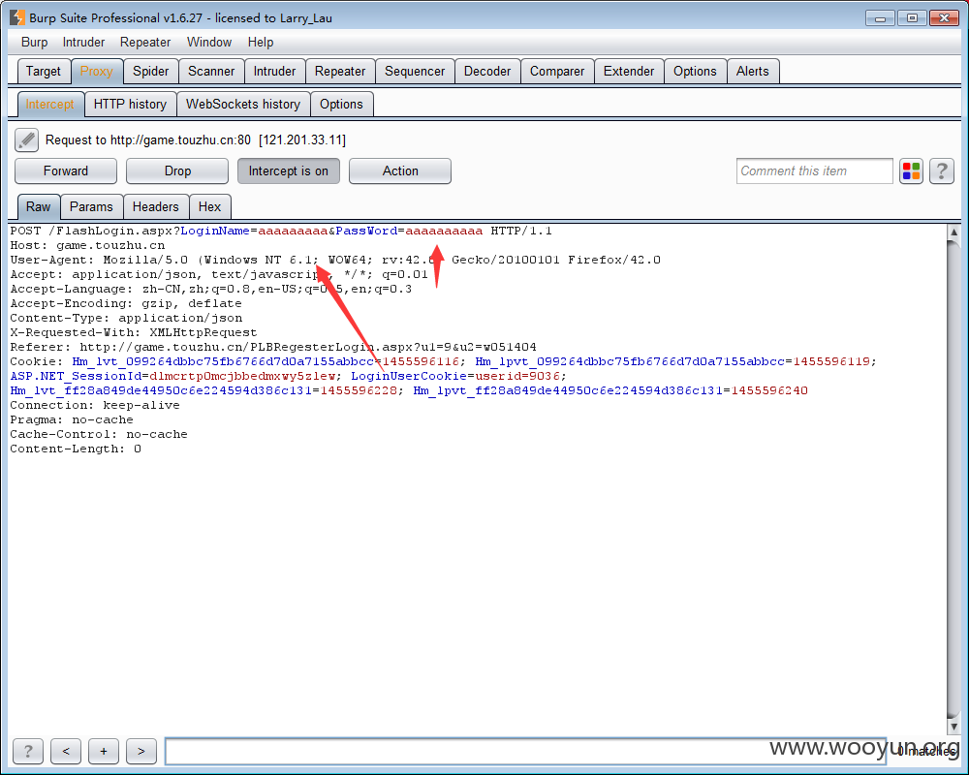
Task: Open the Repeater menu in the menu bar
Action: click(x=145, y=42)
